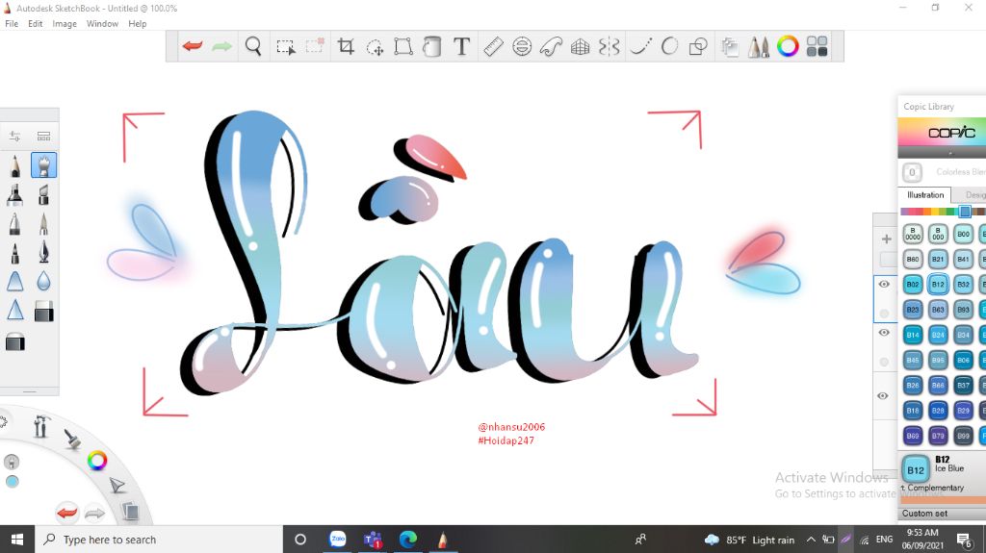Enable the French Curve guide
The width and height of the screenshot is (986, 553).
point(551,46)
